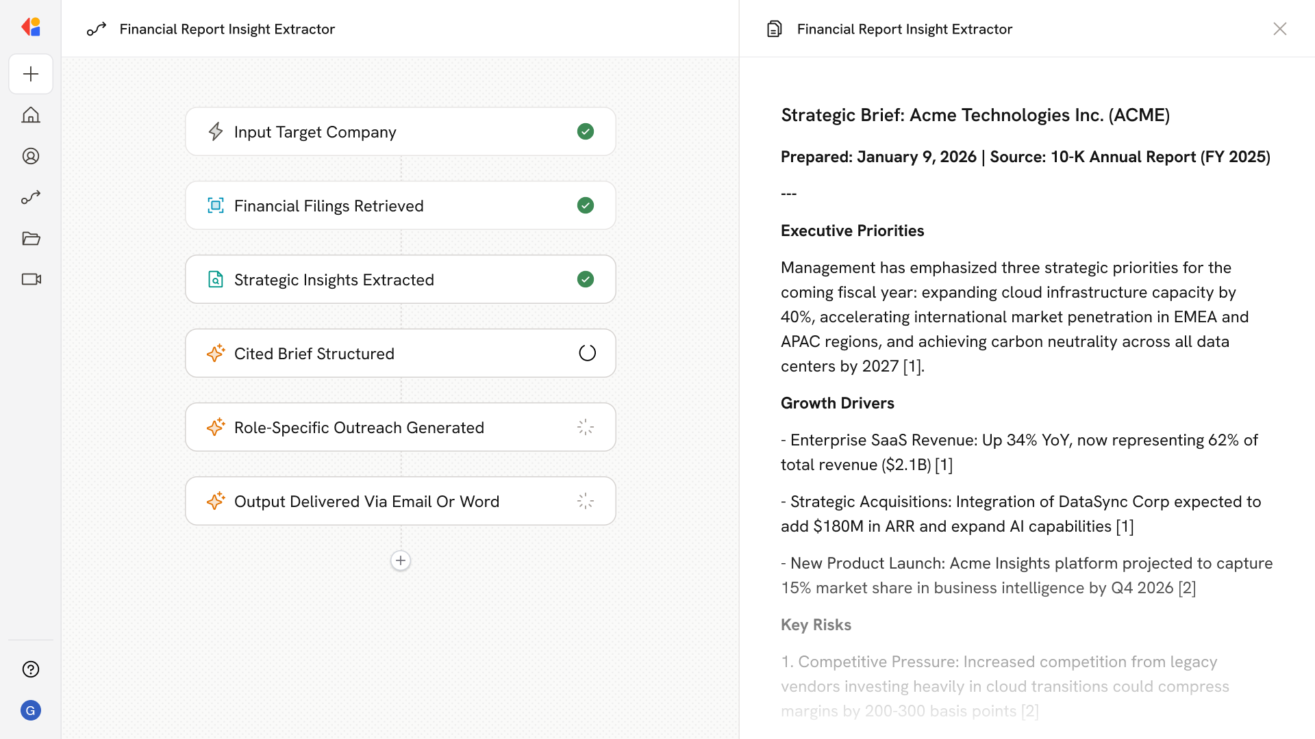
Task: Click the G user avatar at bottom left
Action: (x=31, y=710)
